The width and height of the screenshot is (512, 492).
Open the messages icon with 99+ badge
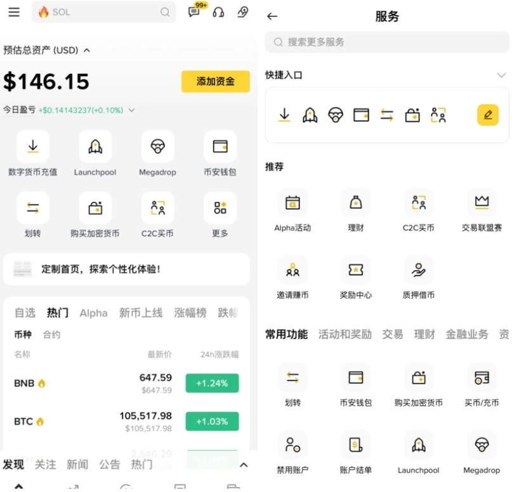(x=194, y=12)
